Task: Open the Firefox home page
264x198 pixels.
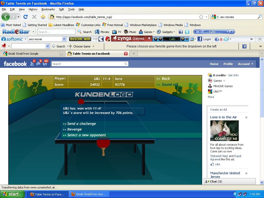Action: click(x=43, y=17)
